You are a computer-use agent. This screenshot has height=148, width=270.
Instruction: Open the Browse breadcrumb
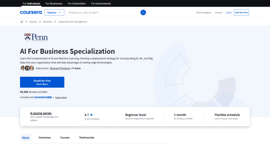(x=33, y=22)
